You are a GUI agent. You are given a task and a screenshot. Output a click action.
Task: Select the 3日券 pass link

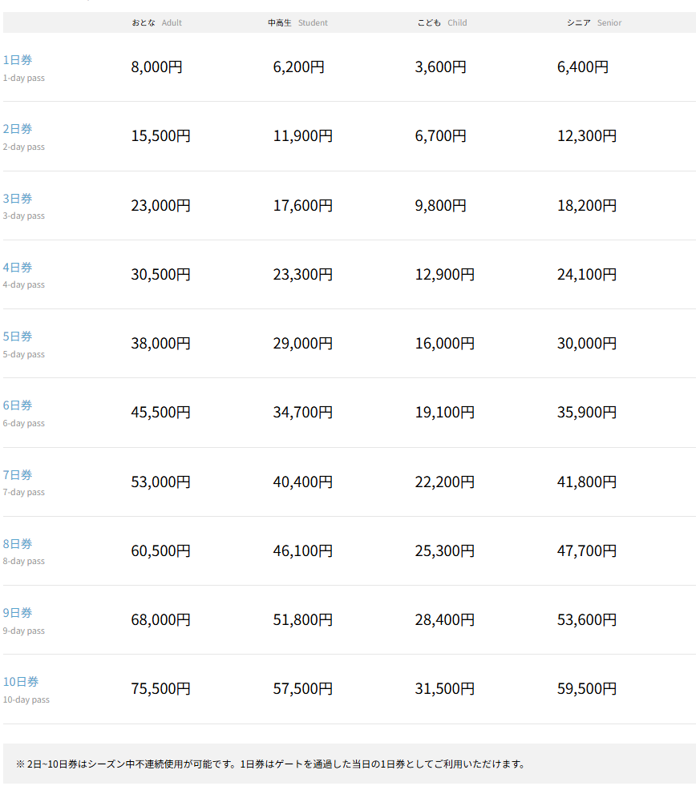[18, 199]
